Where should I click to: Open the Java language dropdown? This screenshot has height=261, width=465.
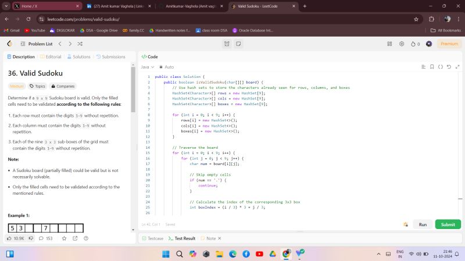[x=148, y=67]
